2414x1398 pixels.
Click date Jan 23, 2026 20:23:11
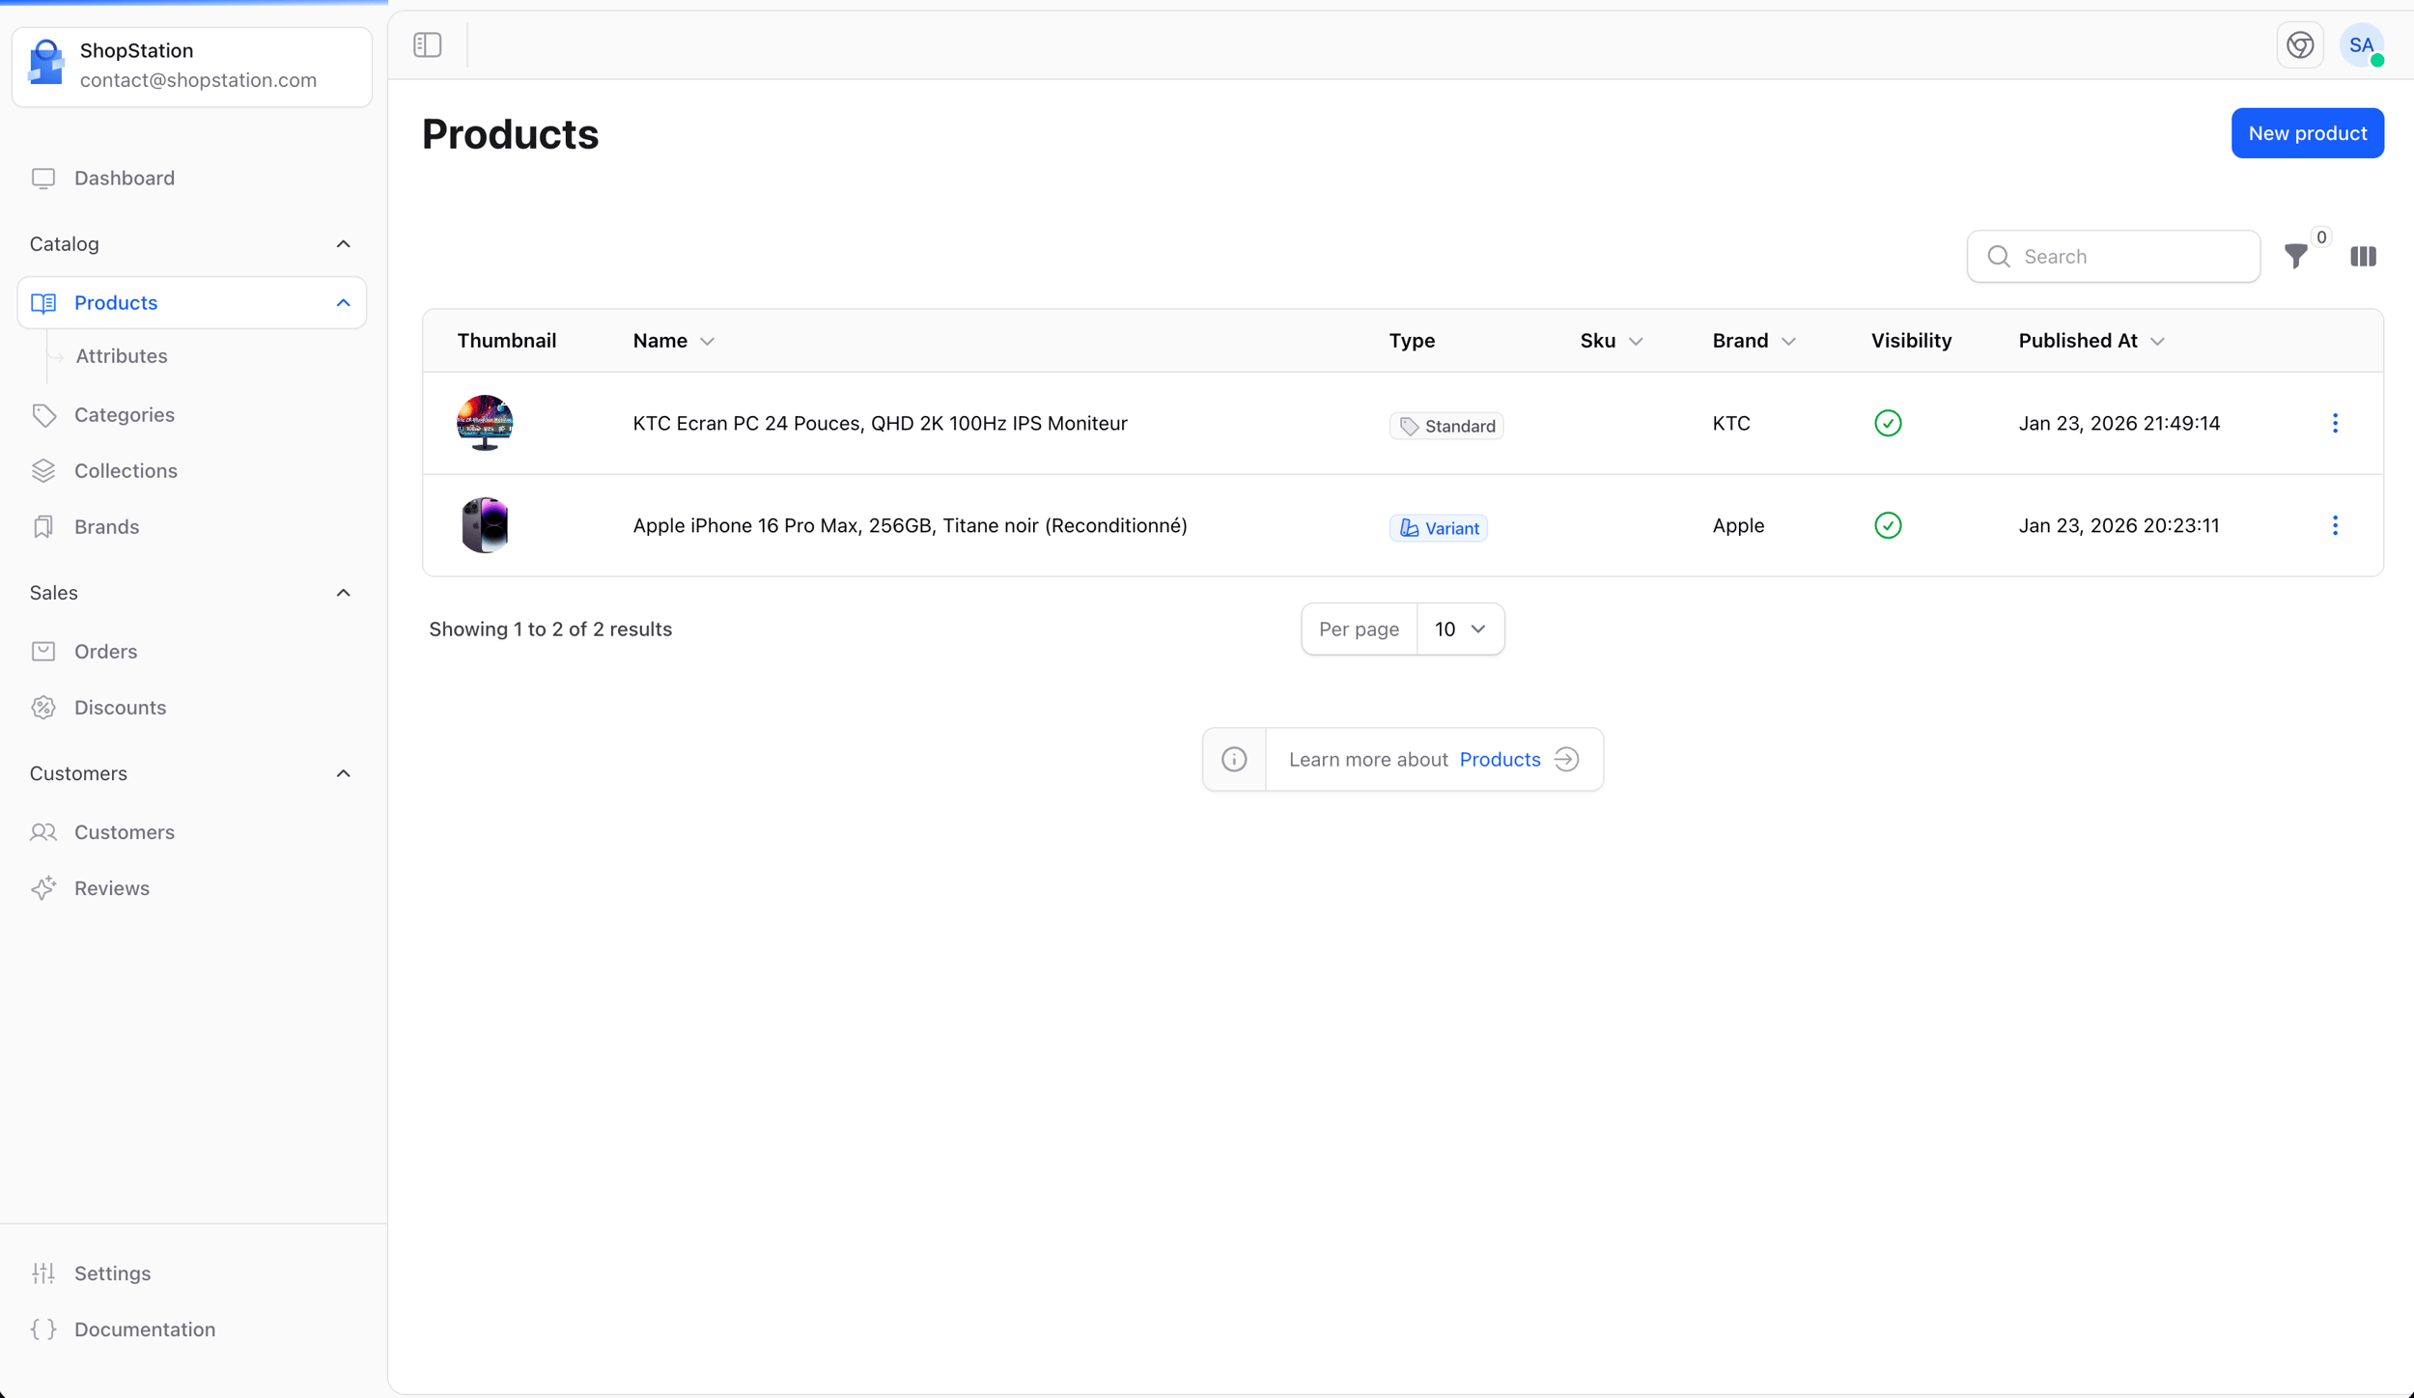[x=2119, y=525]
